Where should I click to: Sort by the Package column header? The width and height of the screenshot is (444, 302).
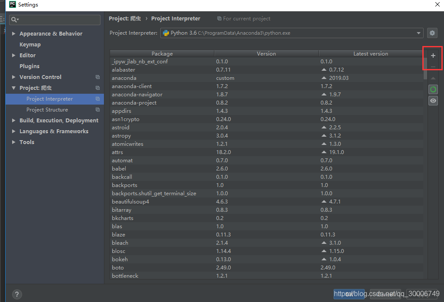[x=162, y=54]
